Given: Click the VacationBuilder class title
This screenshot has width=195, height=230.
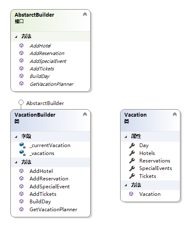Looking at the screenshot, I should coord(35,115).
